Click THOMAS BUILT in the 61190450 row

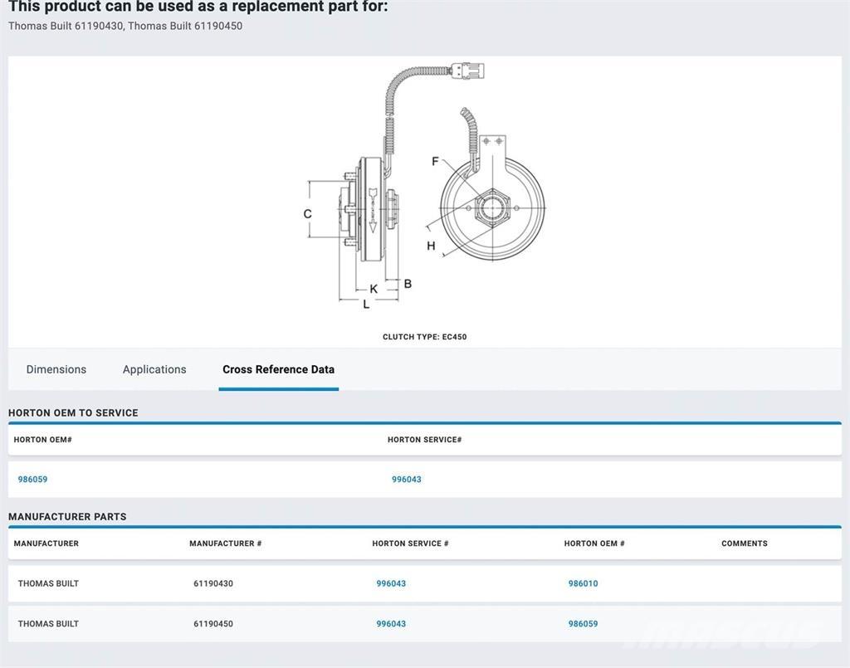tap(48, 623)
